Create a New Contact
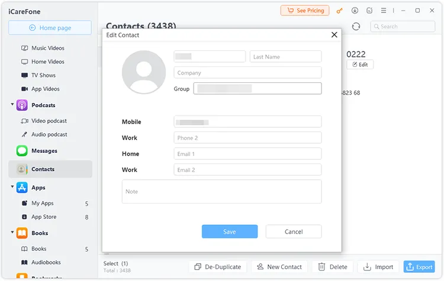 pos(279,267)
